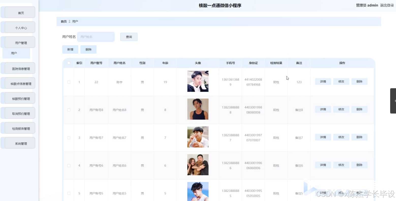The image size is (396, 201).
Task: Click the 新增 button to add user
Action: coord(70,49)
